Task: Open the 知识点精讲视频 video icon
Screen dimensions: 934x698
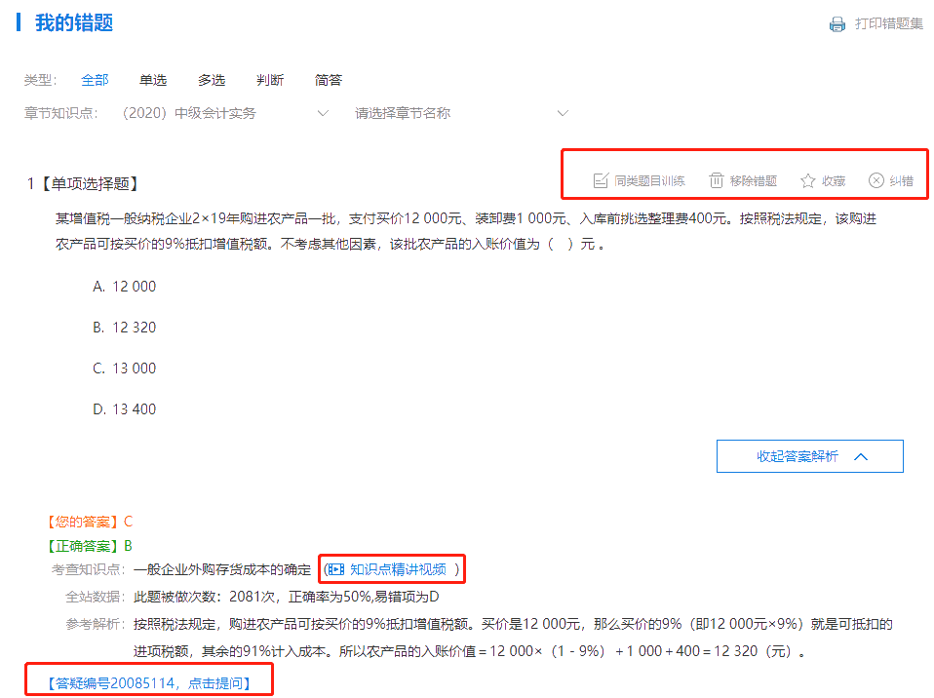Action: pos(336,569)
